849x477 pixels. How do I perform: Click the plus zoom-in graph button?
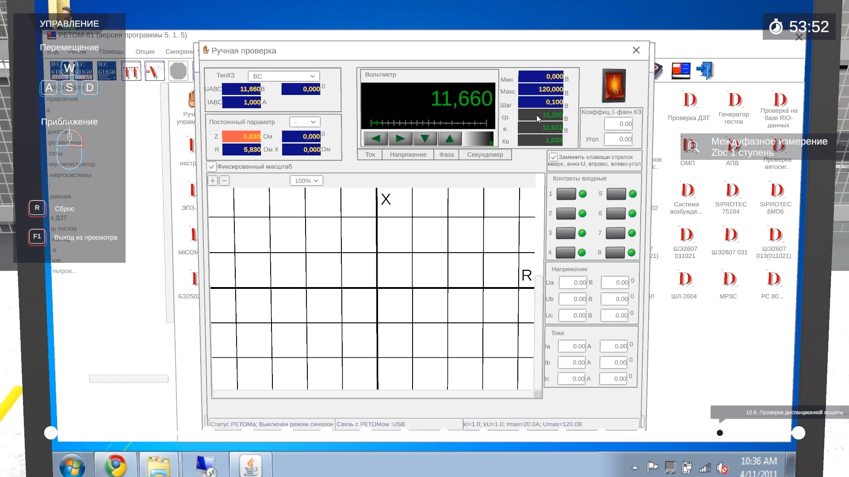213,181
